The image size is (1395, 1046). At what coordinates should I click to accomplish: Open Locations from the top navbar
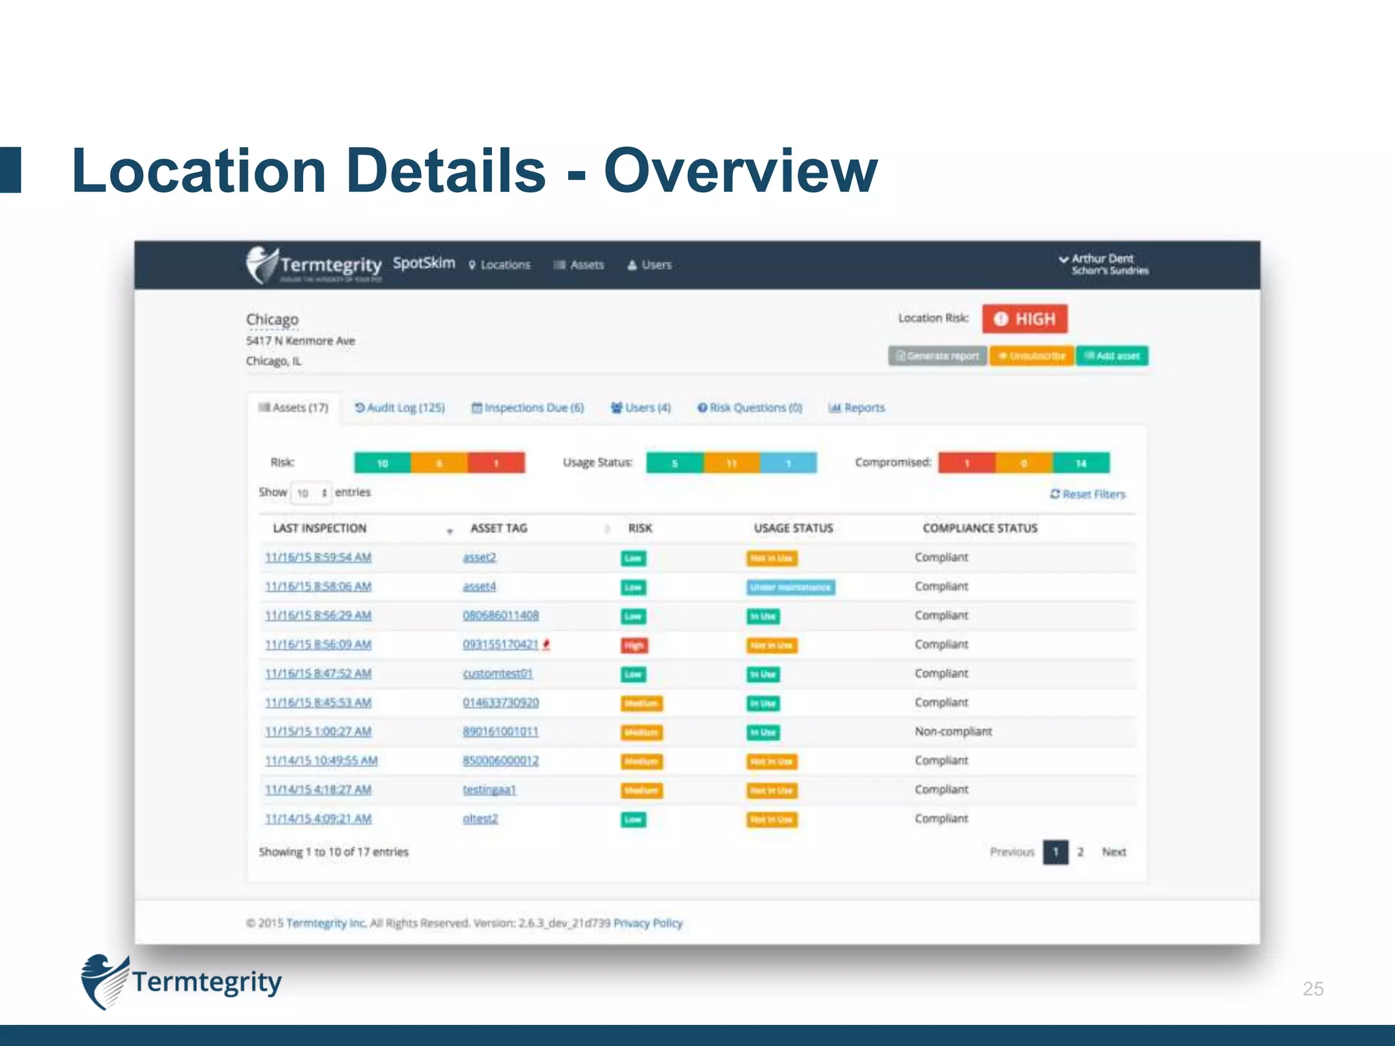[500, 265]
